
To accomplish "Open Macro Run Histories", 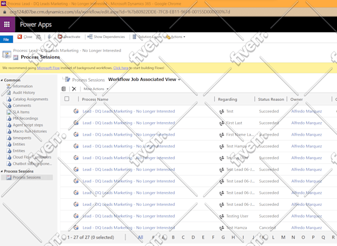I will (x=29, y=131).
